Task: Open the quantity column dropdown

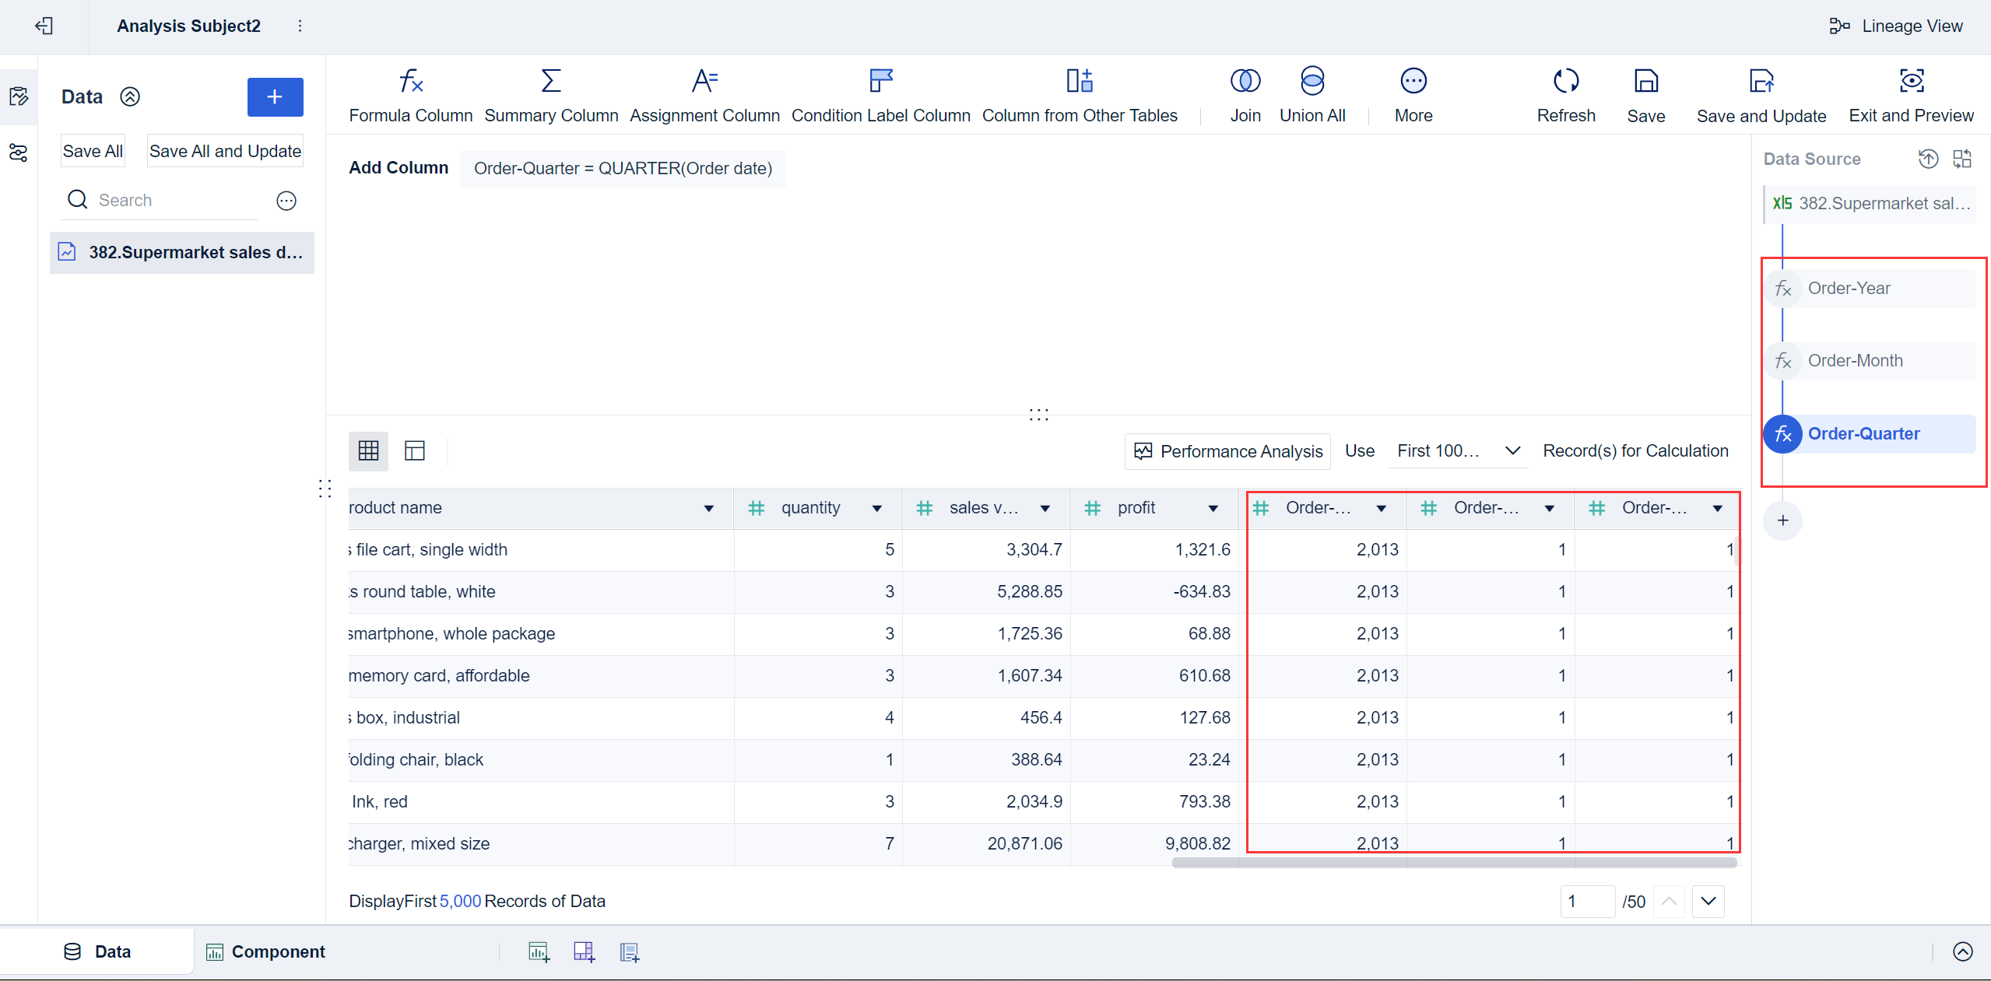Action: (x=876, y=508)
